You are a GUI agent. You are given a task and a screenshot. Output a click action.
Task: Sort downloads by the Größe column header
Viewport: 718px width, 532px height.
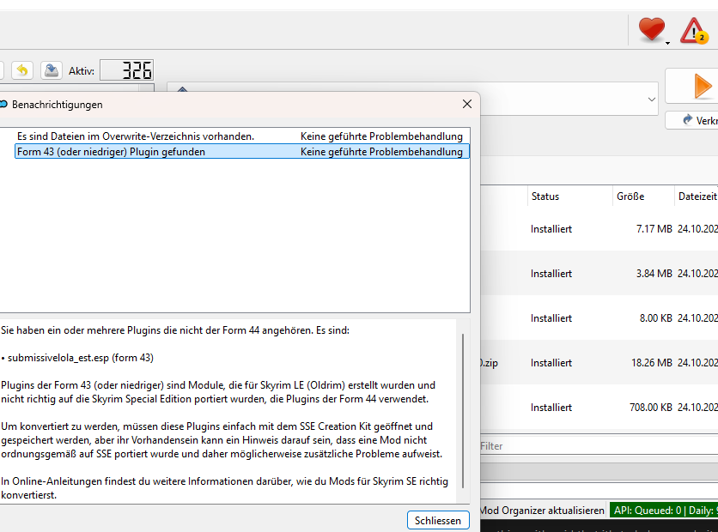(x=643, y=196)
